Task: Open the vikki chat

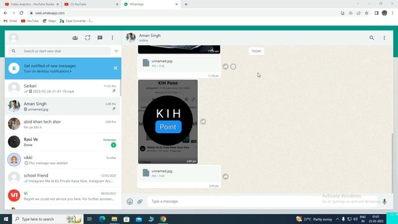Action: click(x=63, y=160)
